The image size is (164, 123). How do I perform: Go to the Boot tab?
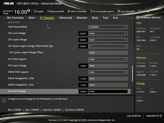click(95, 18)
